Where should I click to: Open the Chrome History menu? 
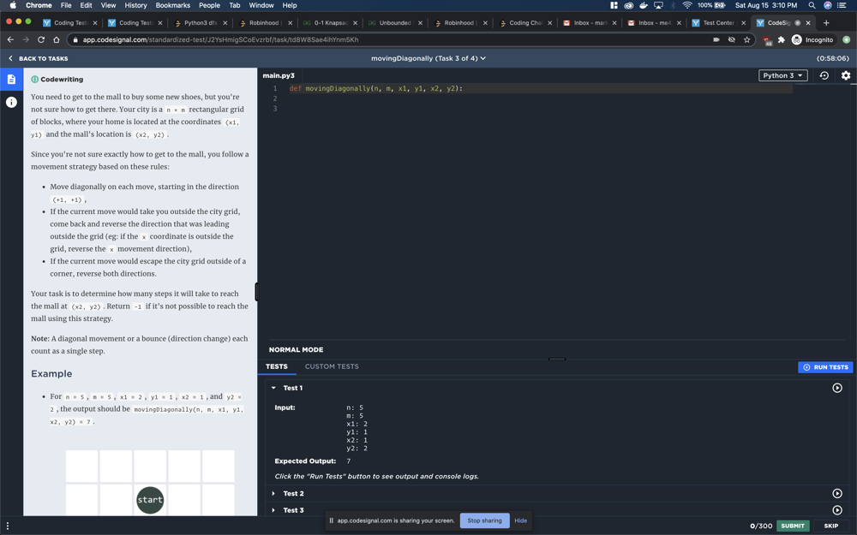pos(135,5)
